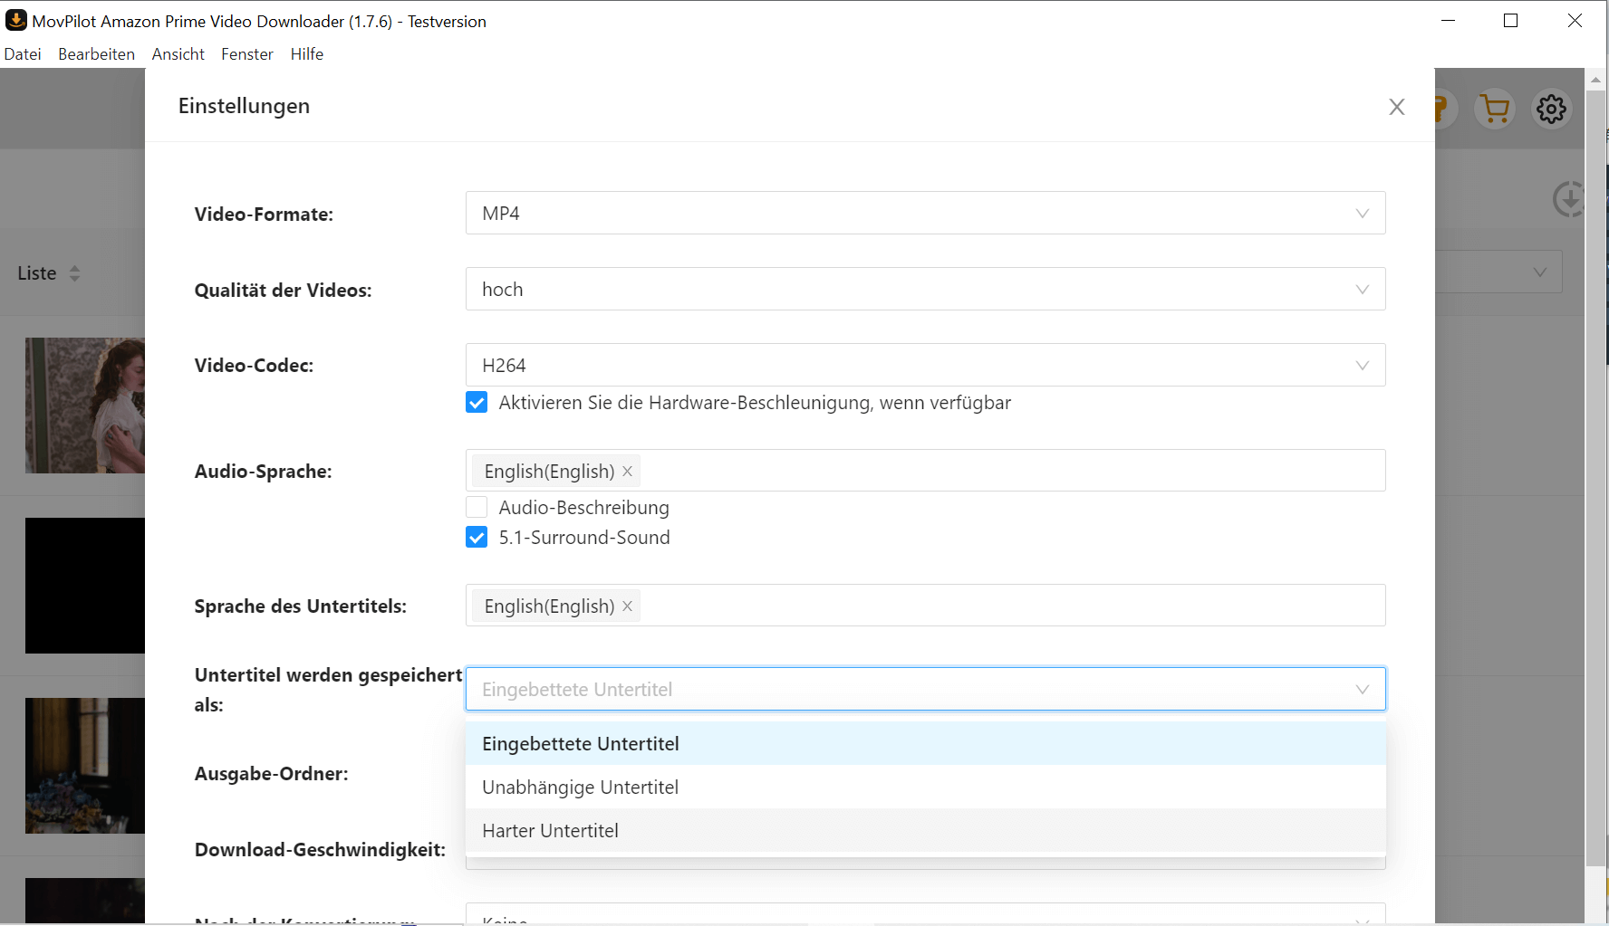Viewport: 1609px width, 926px height.
Task: Click the download queue icon
Action: [x=1568, y=199]
